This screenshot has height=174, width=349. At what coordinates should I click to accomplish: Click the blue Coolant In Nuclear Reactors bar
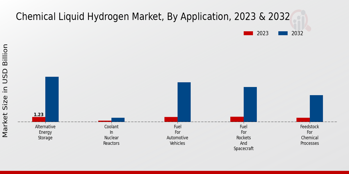[x=118, y=120]
